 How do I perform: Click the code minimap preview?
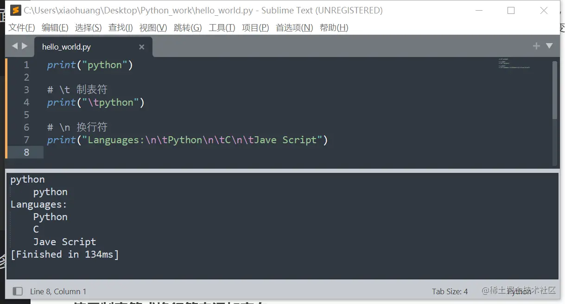(x=514, y=64)
